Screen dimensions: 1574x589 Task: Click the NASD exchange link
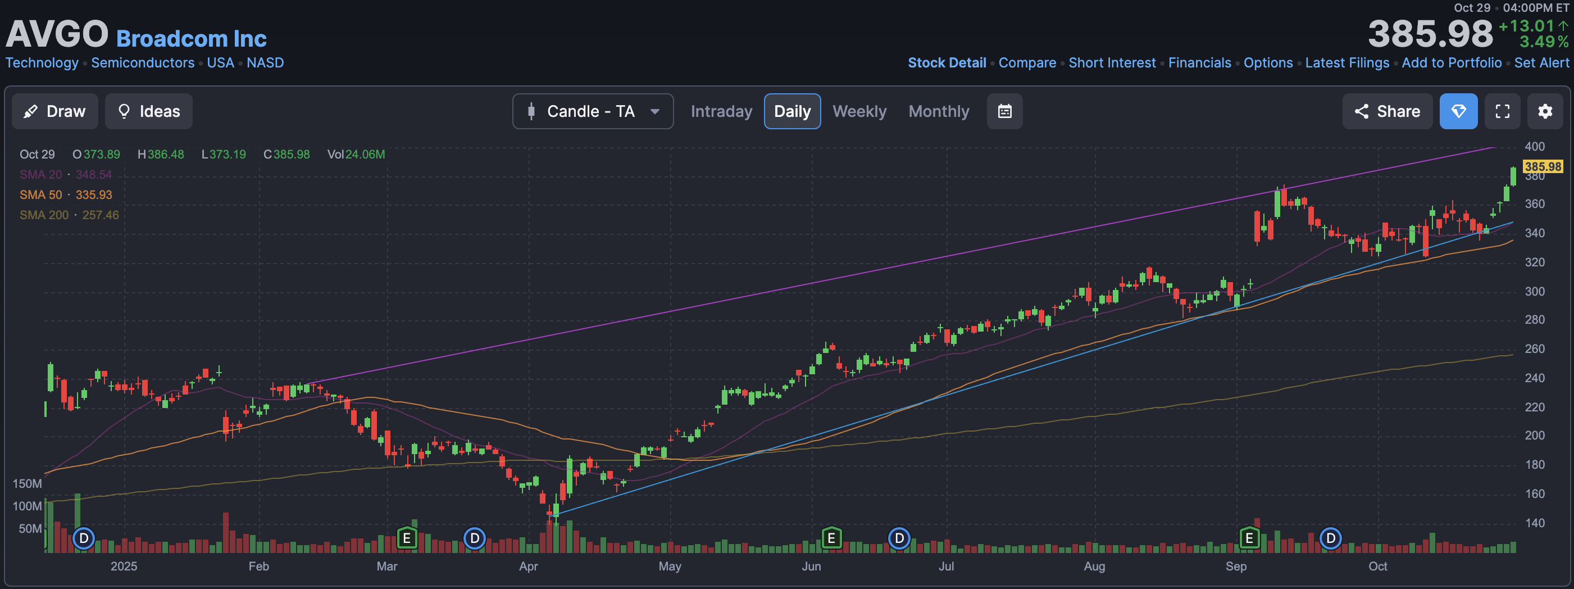pyautogui.click(x=265, y=62)
